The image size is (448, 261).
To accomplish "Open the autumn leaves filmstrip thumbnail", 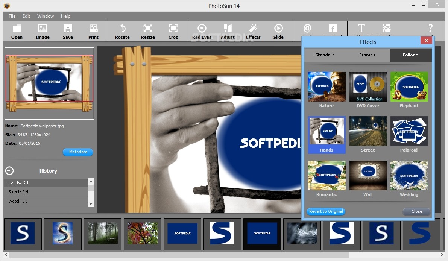I will 142,234.
